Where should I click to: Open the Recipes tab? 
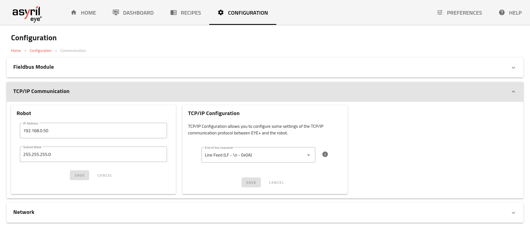pyautogui.click(x=190, y=13)
